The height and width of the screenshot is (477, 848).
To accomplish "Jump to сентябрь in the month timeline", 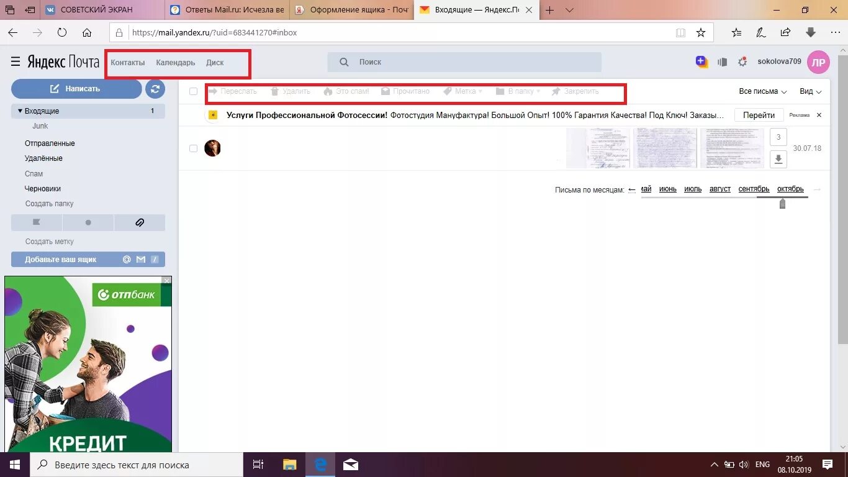I will tap(754, 189).
